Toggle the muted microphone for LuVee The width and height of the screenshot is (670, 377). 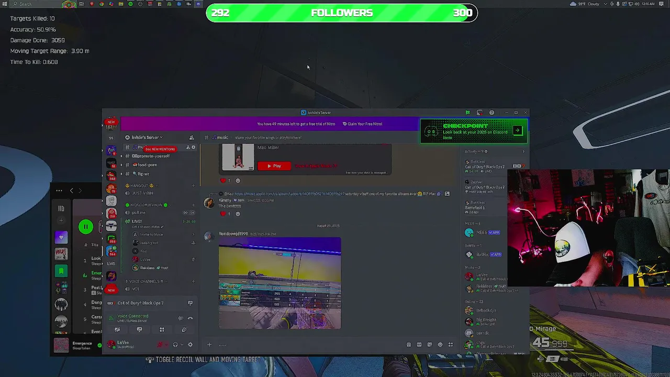tap(160, 345)
